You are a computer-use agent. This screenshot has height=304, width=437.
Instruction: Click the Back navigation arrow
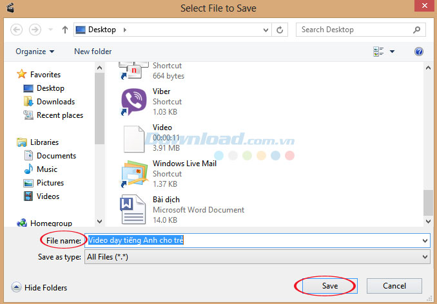click(17, 30)
